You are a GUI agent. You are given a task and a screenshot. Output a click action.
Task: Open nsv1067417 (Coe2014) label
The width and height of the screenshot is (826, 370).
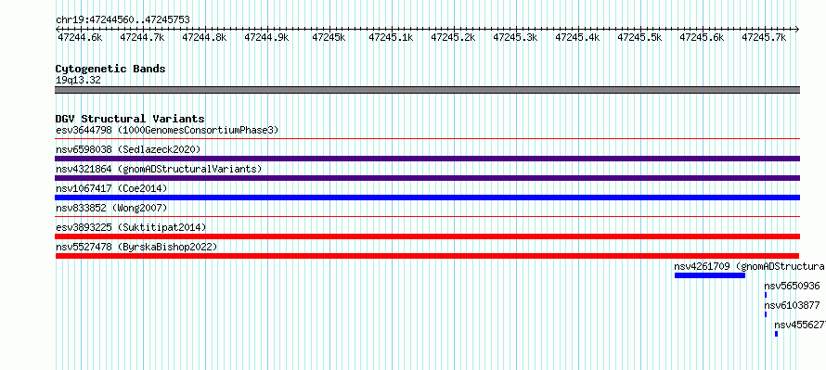click(x=111, y=188)
